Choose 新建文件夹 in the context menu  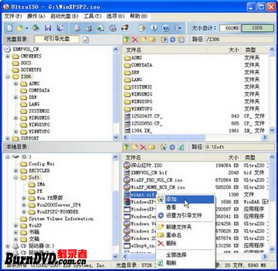185,227
